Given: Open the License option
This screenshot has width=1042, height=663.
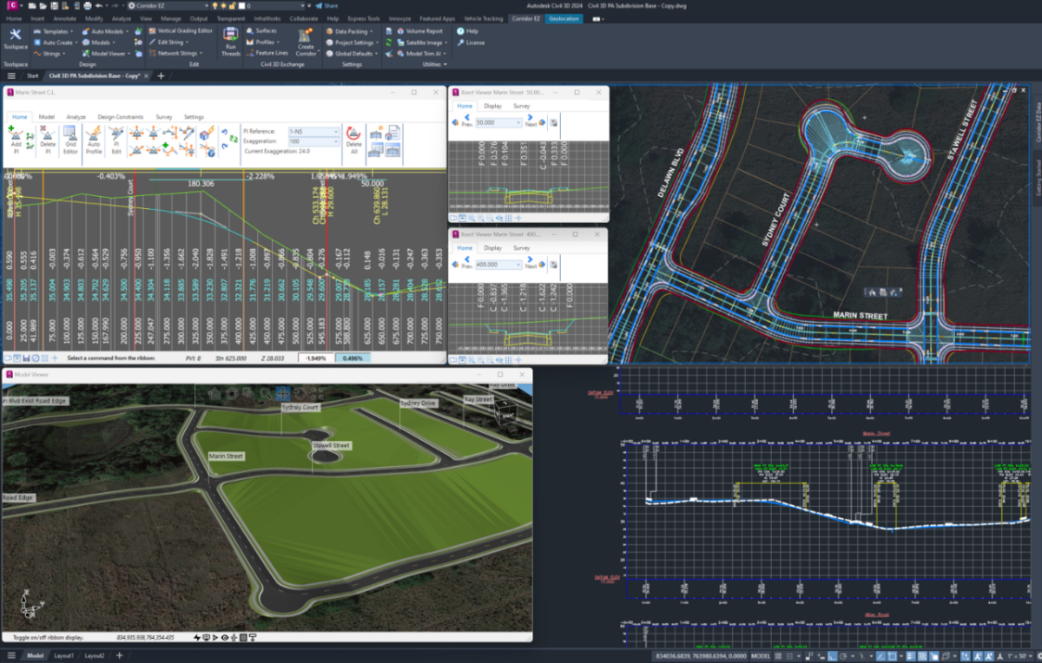Looking at the screenshot, I should pyautogui.click(x=470, y=42).
